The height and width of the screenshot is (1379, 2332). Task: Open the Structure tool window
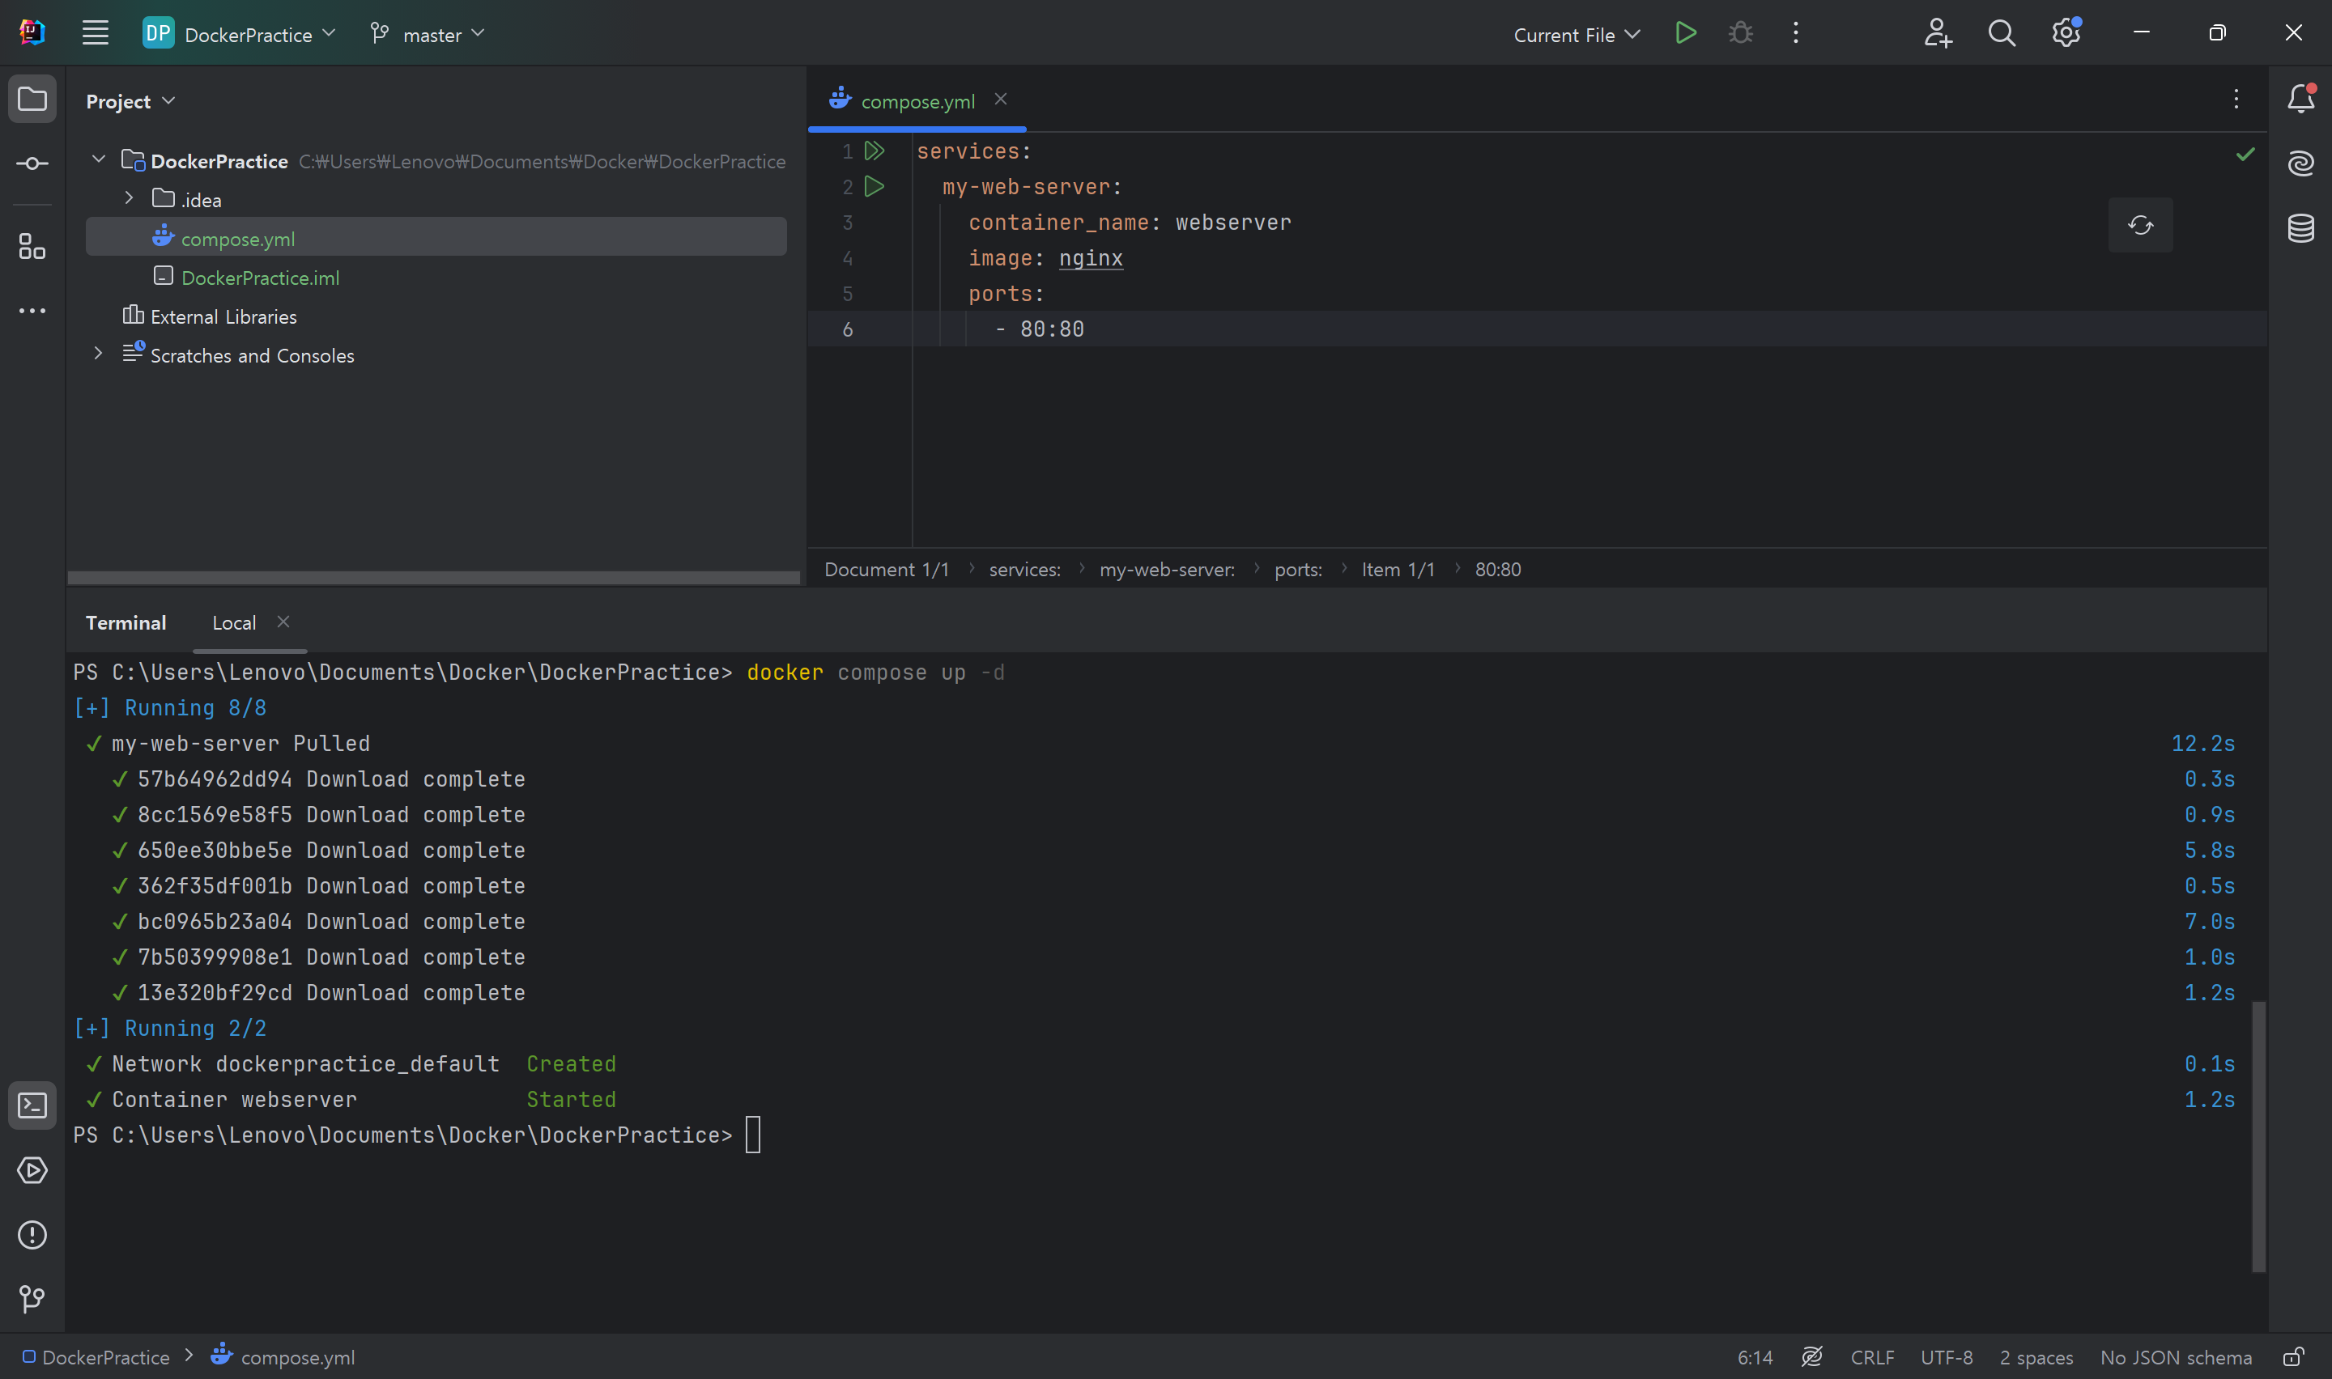point(32,246)
